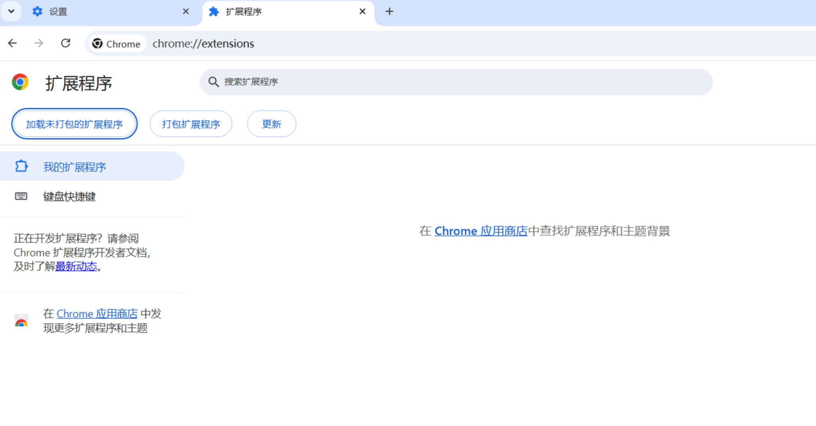
Task: Focus the 搜索扩展程序 search field
Action: pos(456,82)
